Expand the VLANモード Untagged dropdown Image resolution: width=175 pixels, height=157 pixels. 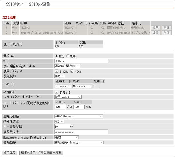click(63, 86)
